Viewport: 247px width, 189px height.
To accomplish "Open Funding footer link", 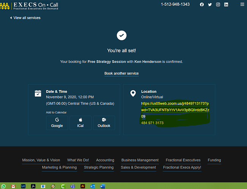I will pos(214,160).
